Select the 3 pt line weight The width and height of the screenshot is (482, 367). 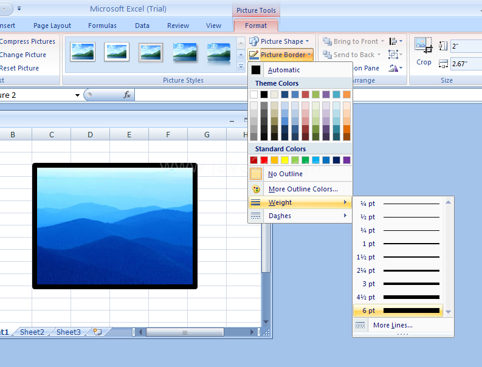398,284
